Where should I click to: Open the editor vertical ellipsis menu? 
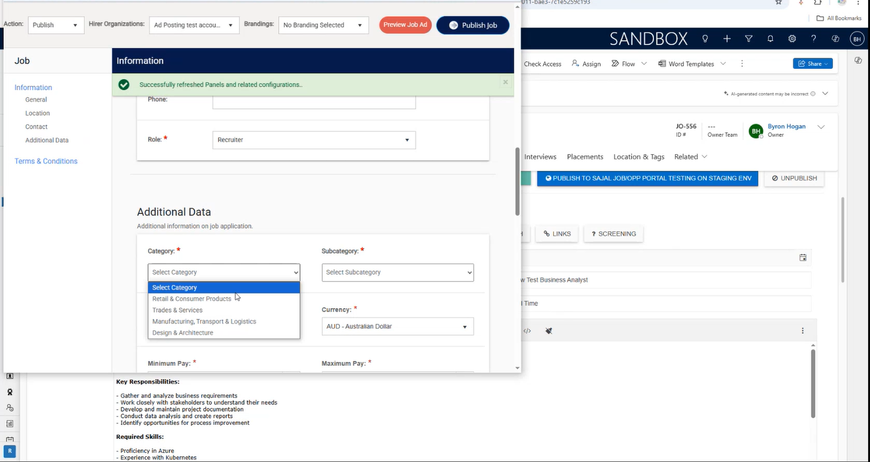click(803, 331)
